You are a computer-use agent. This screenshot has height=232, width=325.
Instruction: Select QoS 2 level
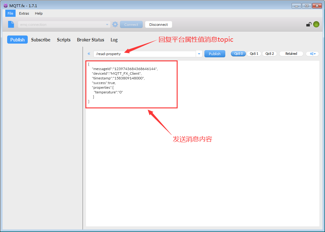(x=270, y=54)
